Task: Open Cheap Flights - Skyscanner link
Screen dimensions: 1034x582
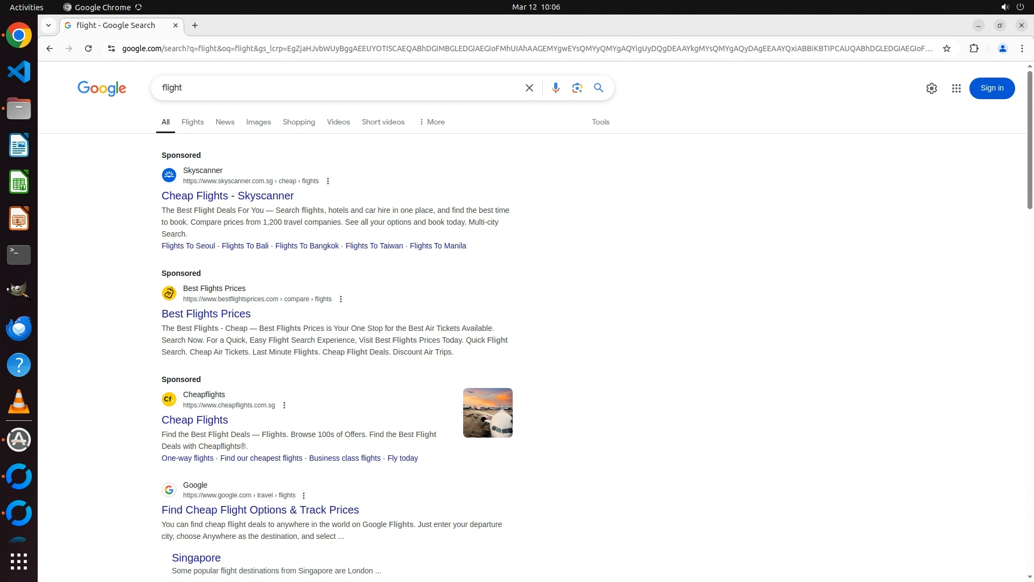Action: (227, 196)
